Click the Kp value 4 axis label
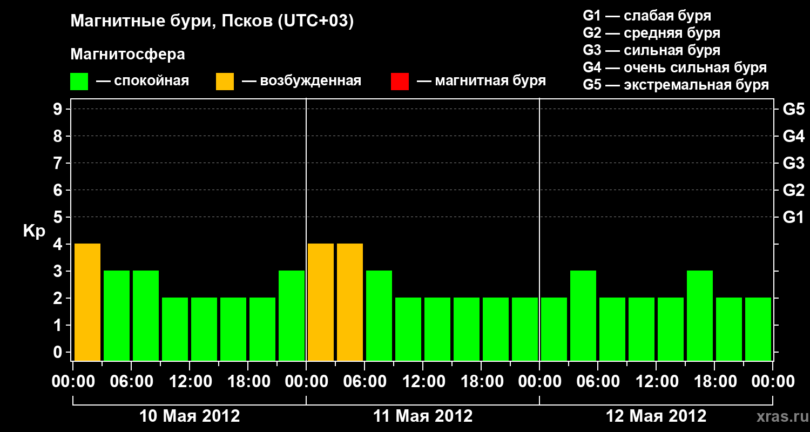 pyautogui.click(x=58, y=244)
